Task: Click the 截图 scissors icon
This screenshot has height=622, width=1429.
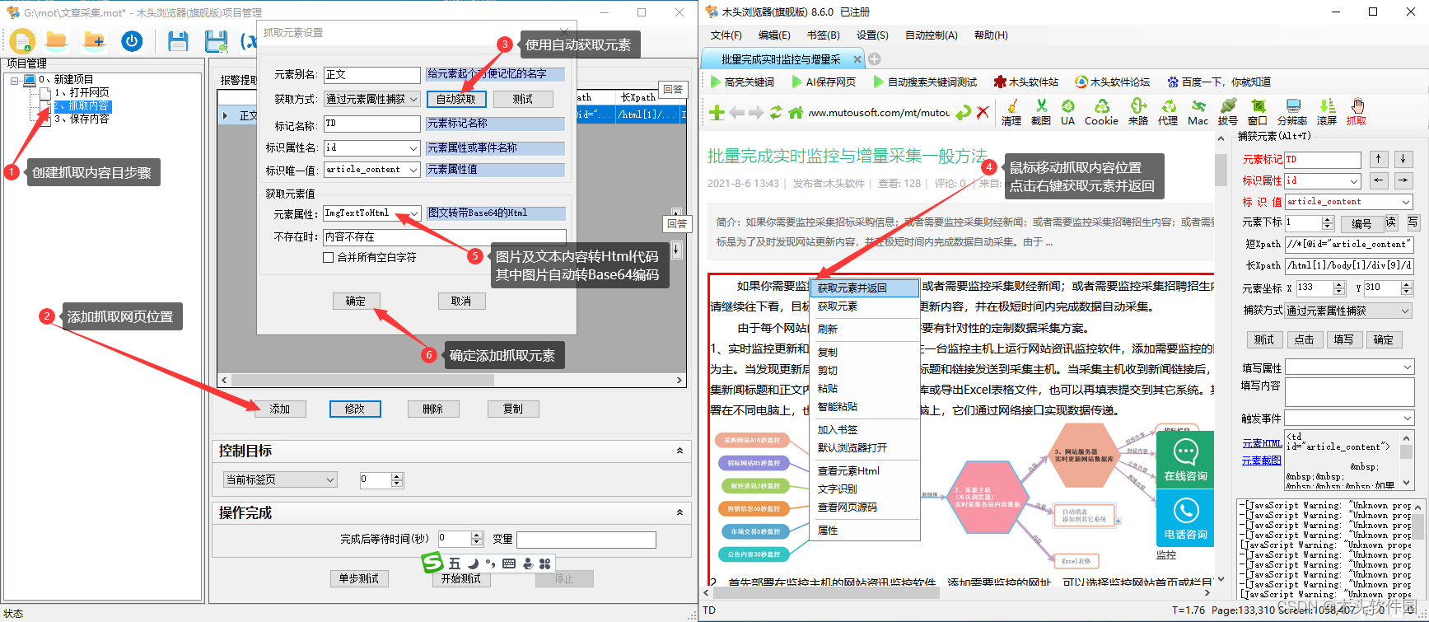Action: (1041, 112)
